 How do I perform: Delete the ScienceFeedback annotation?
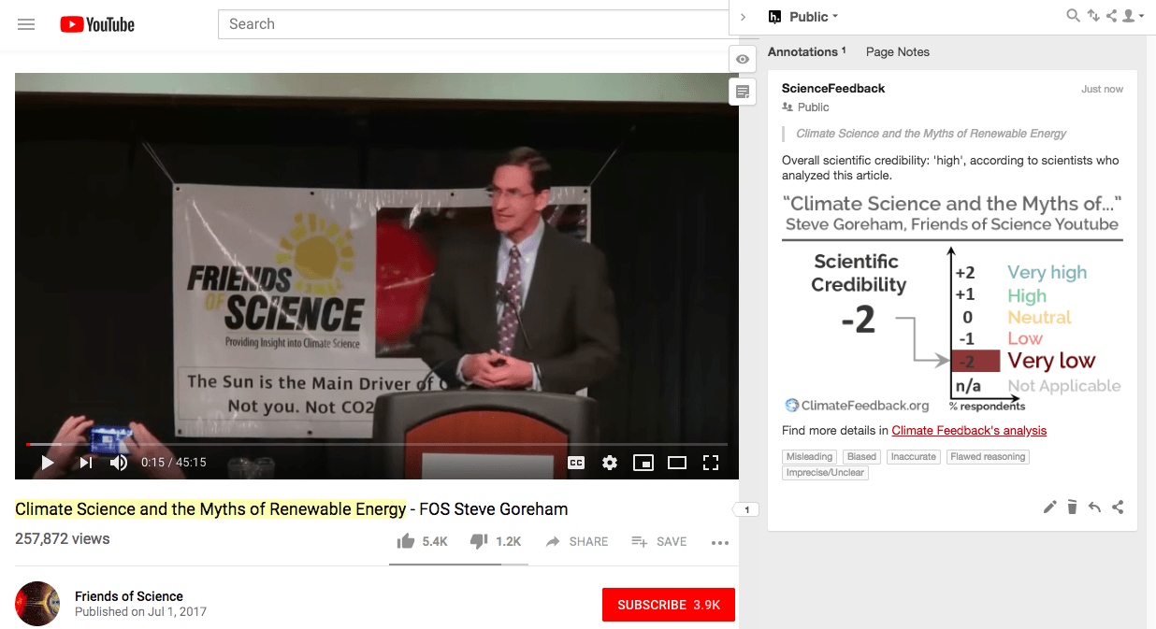pyautogui.click(x=1072, y=507)
